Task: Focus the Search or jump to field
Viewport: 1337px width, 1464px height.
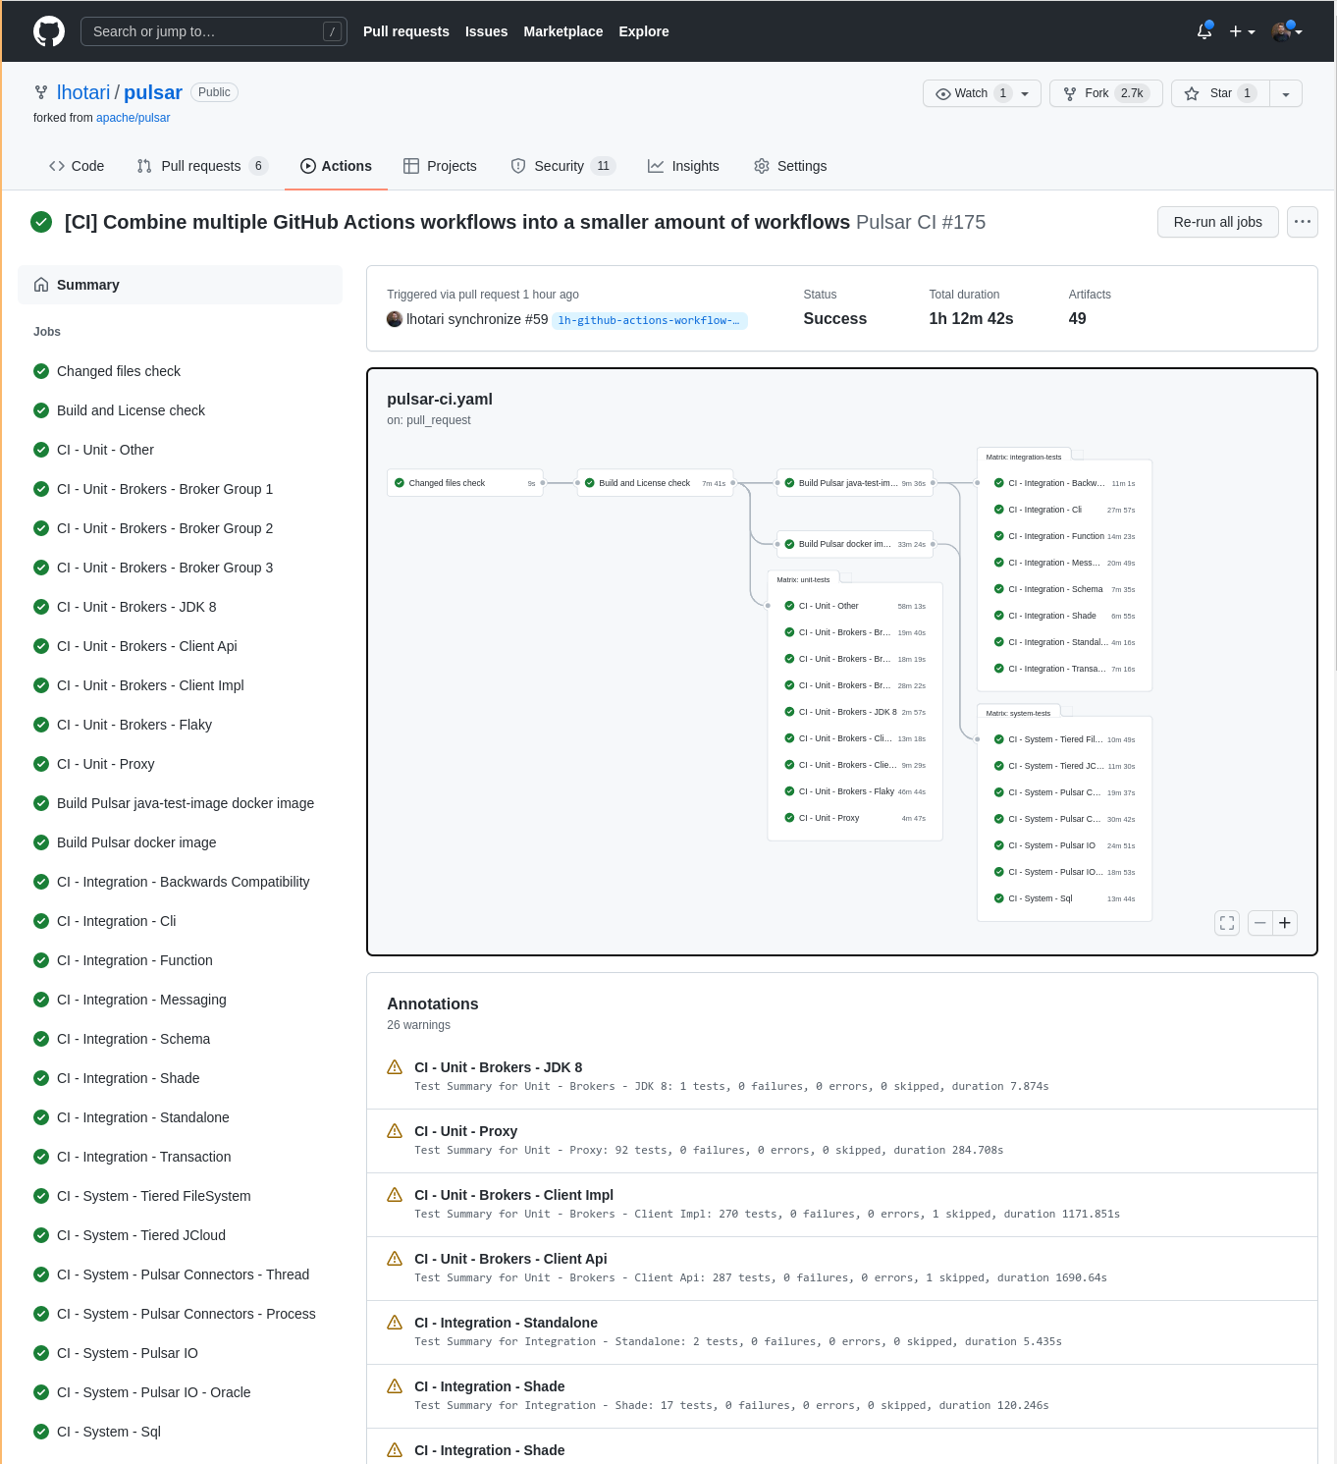Action: 213,31
